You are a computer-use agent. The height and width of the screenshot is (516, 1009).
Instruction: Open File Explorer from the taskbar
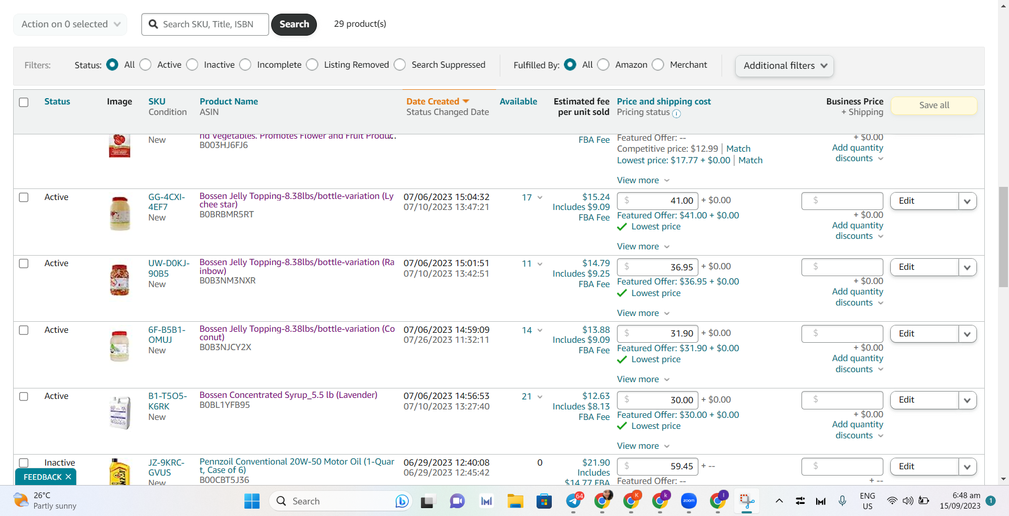(x=515, y=501)
